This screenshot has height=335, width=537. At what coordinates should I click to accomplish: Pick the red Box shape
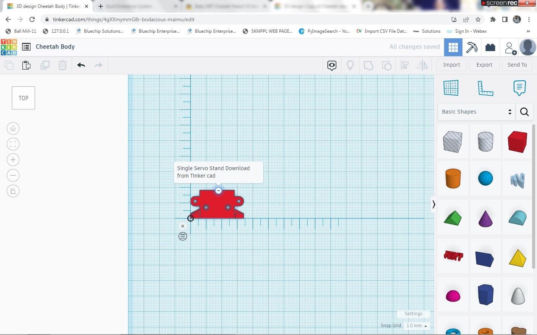point(518,142)
